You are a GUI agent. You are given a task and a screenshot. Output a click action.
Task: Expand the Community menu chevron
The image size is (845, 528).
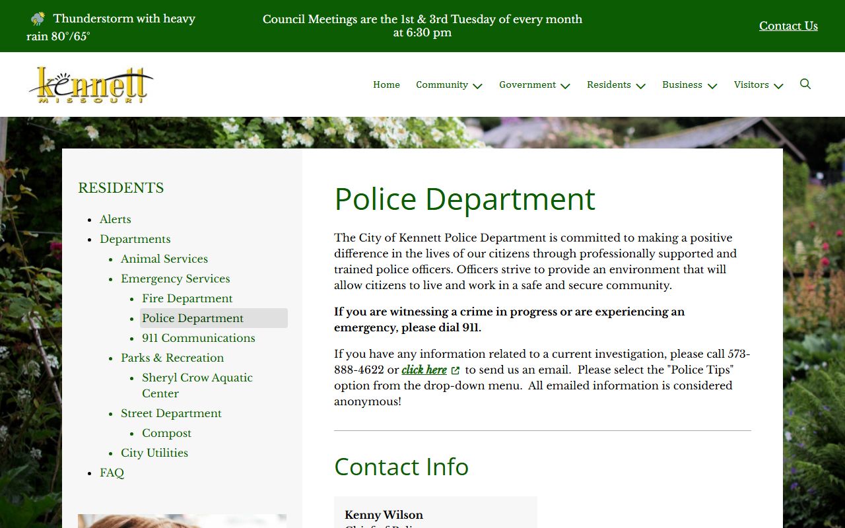(x=478, y=86)
